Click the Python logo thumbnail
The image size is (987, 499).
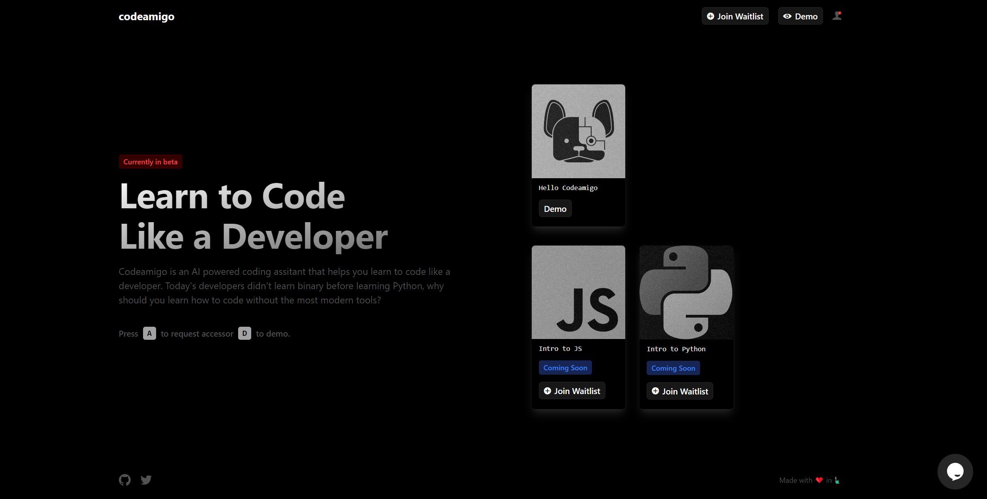686,292
